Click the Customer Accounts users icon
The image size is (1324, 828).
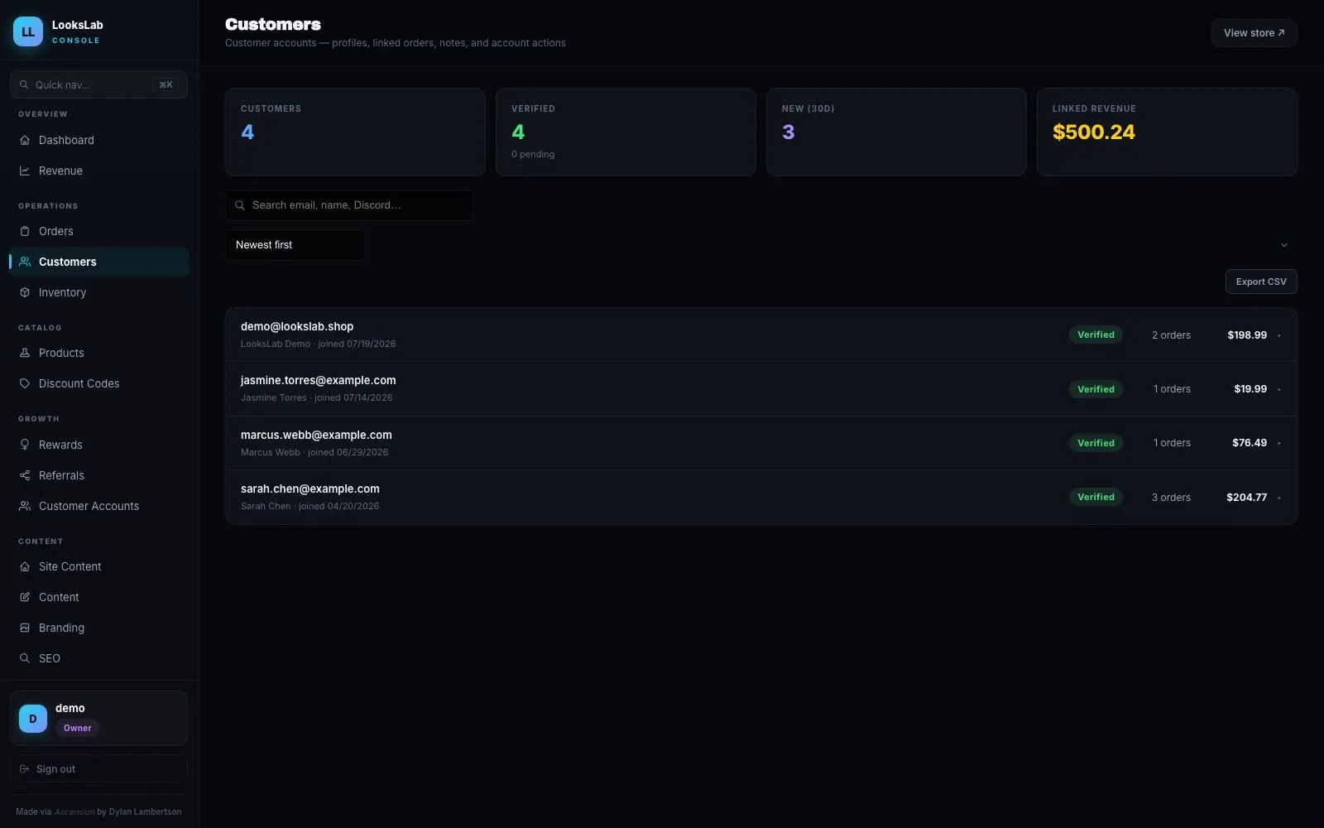[x=25, y=506]
